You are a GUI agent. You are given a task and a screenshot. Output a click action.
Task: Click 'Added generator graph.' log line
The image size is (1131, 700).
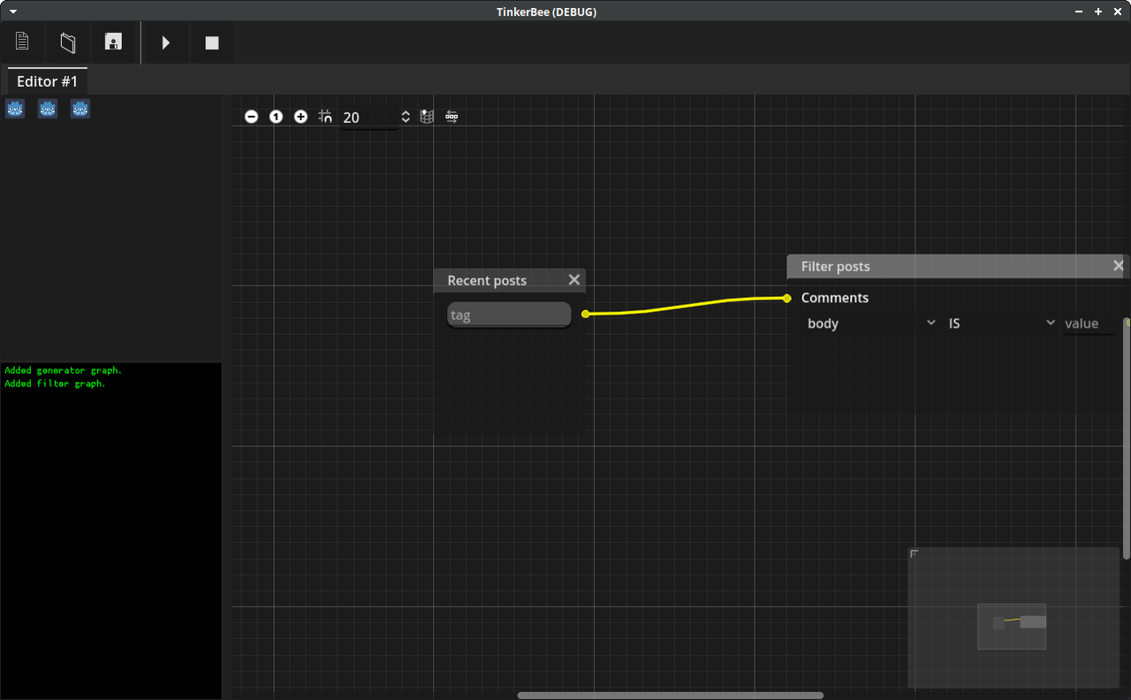pos(64,370)
